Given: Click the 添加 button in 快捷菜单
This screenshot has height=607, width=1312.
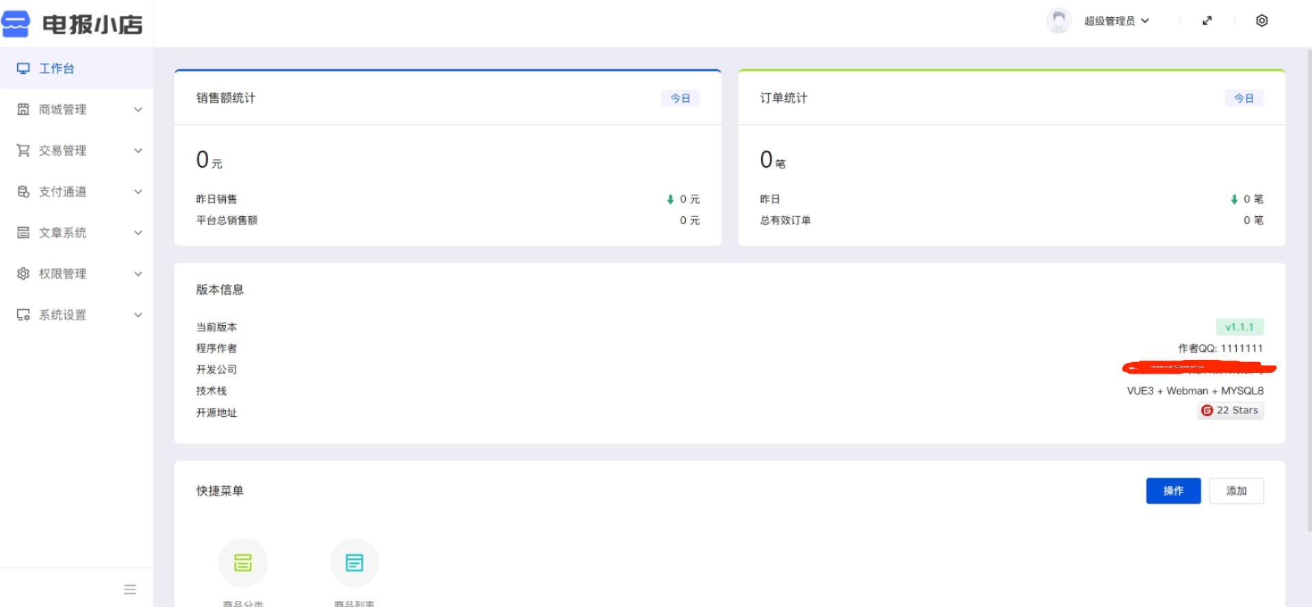Looking at the screenshot, I should point(1236,491).
